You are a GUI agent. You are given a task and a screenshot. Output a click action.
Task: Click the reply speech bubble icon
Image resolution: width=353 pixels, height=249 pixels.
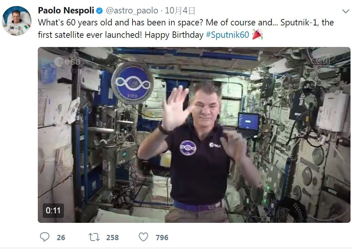pyautogui.click(x=45, y=237)
